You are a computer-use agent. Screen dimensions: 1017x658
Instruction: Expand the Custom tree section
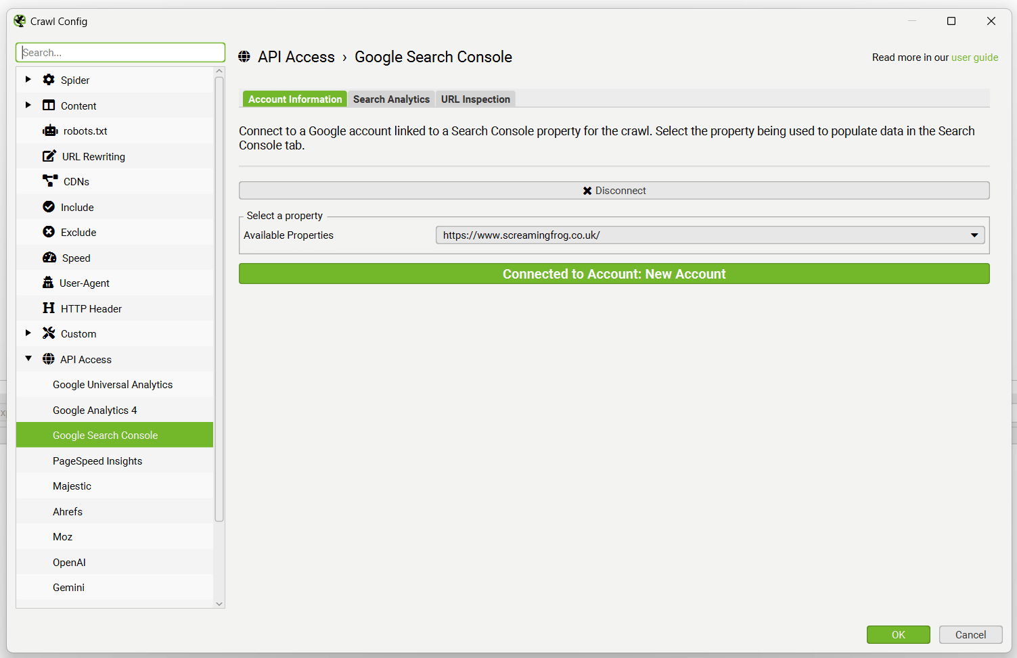28,333
